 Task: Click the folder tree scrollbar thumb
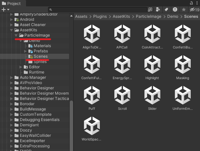(71, 126)
